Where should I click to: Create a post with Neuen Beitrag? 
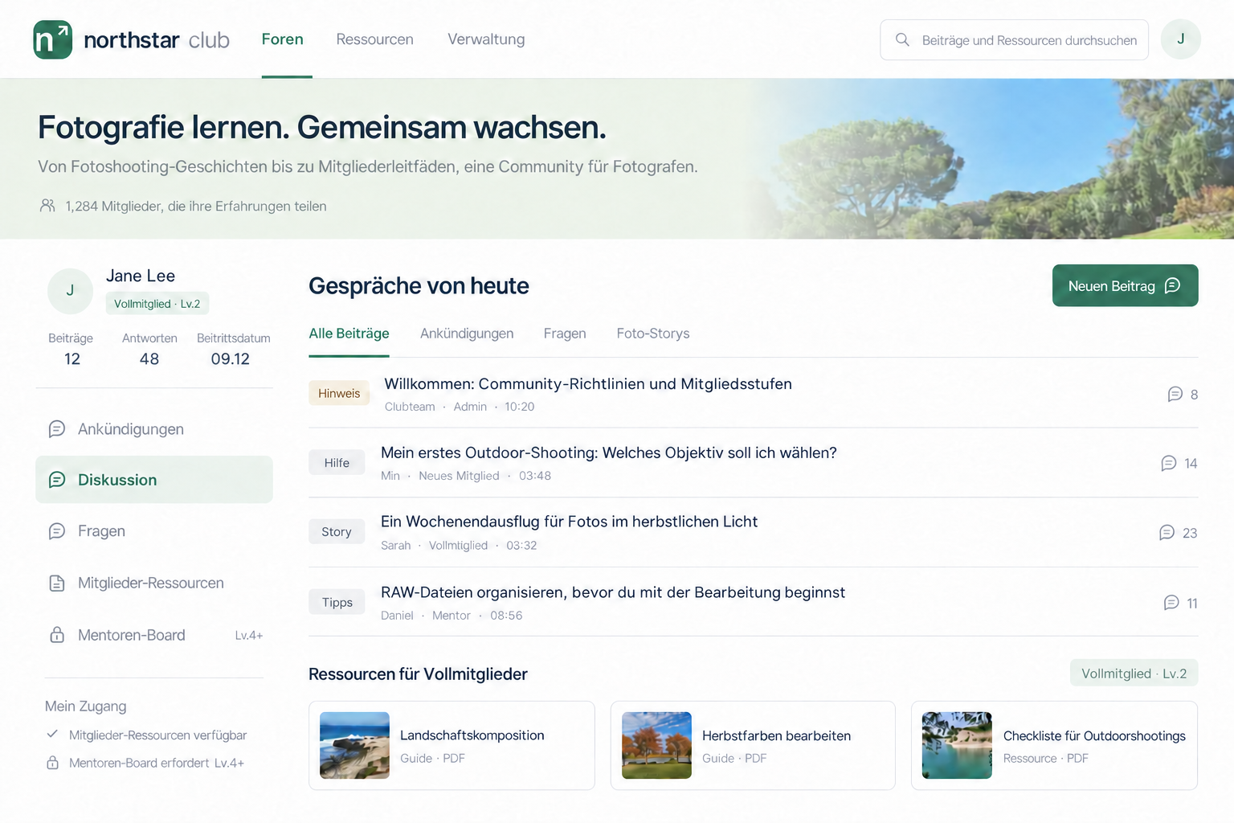(1125, 285)
